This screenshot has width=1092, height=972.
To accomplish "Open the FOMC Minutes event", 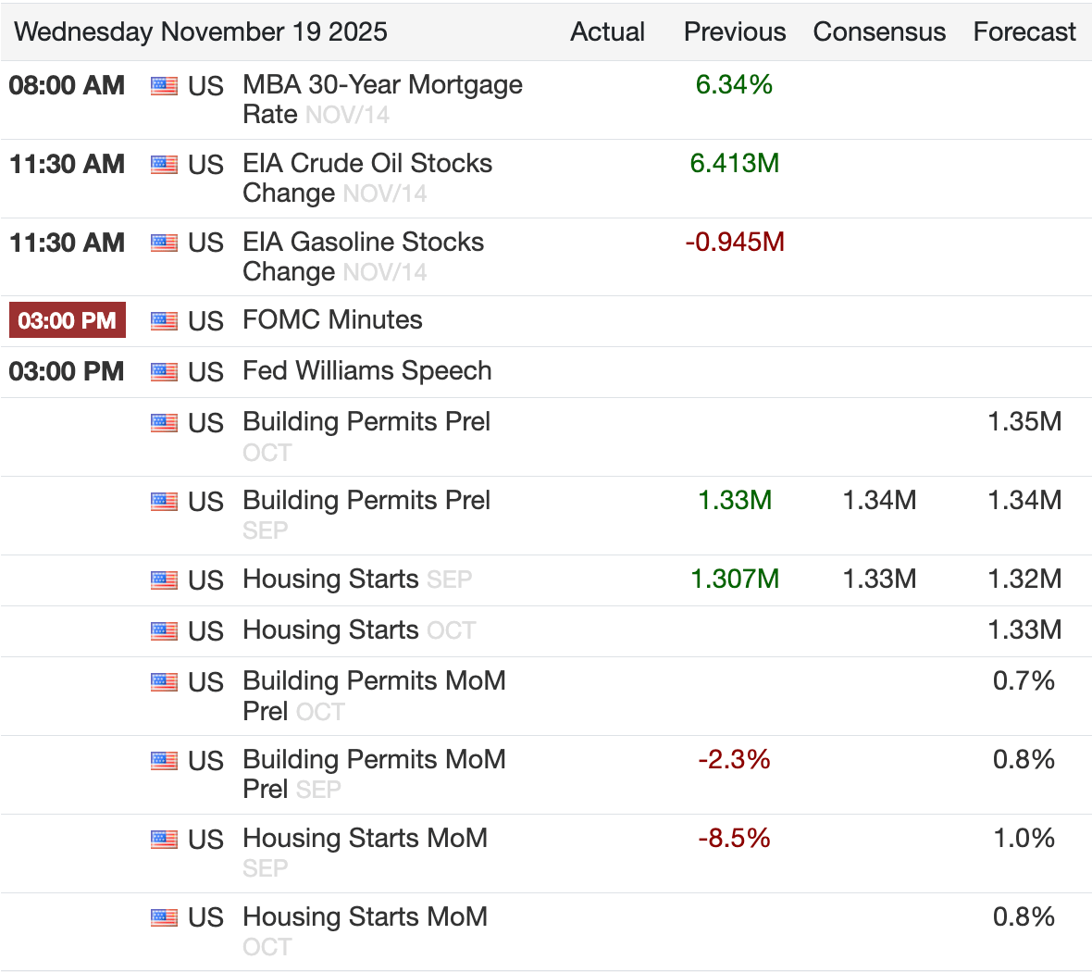I will [x=332, y=319].
